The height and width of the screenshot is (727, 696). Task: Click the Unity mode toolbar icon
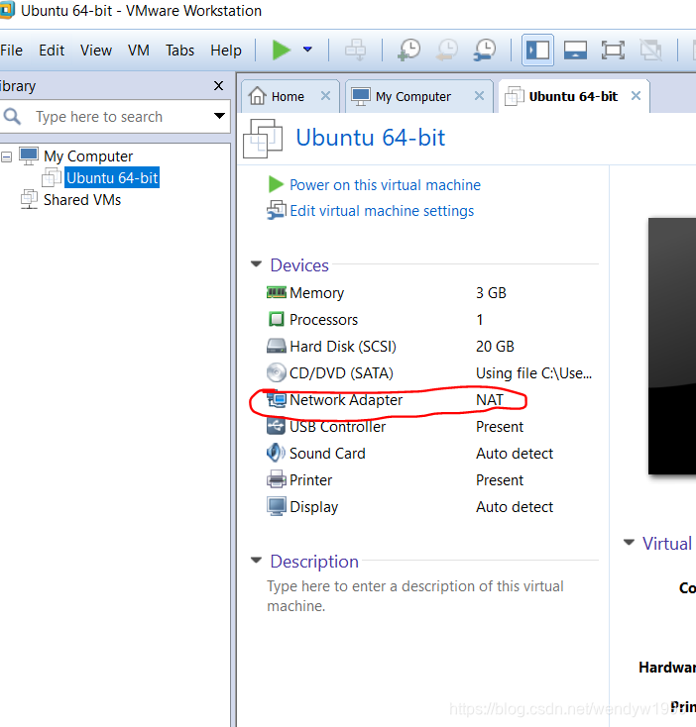coord(650,50)
